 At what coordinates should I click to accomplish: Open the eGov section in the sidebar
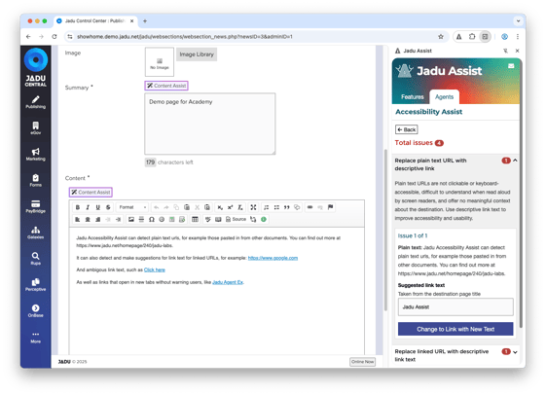pyautogui.click(x=35, y=128)
